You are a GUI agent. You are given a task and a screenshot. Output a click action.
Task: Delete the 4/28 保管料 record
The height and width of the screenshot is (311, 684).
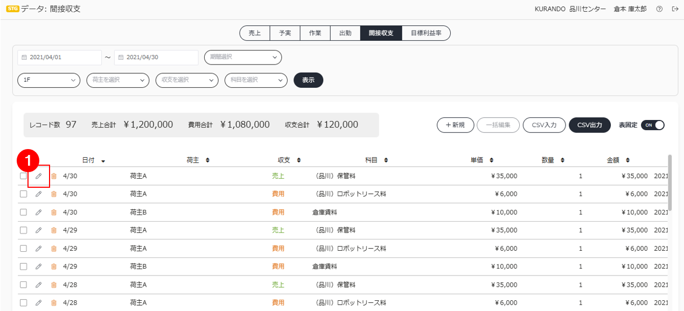point(54,285)
